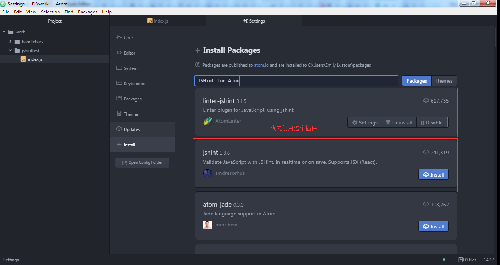Select index.js in the project tree
This screenshot has width=500, height=265.
point(55,59)
